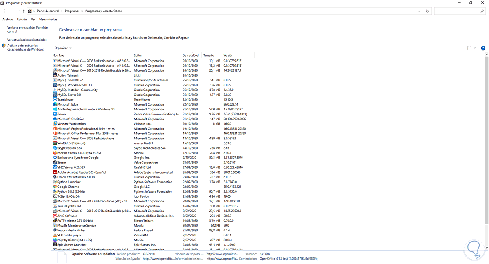Click the Java 8 Update 261 icon

(x=55, y=206)
